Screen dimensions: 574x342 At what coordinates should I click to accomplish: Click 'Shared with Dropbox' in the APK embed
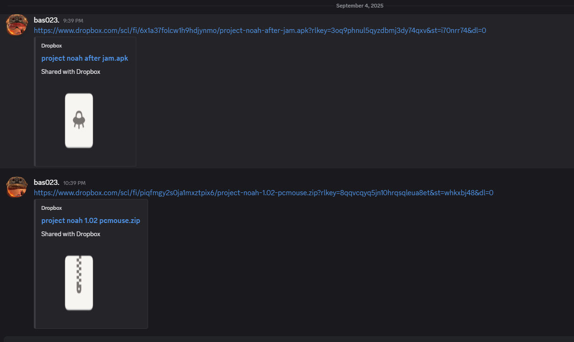pos(71,72)
